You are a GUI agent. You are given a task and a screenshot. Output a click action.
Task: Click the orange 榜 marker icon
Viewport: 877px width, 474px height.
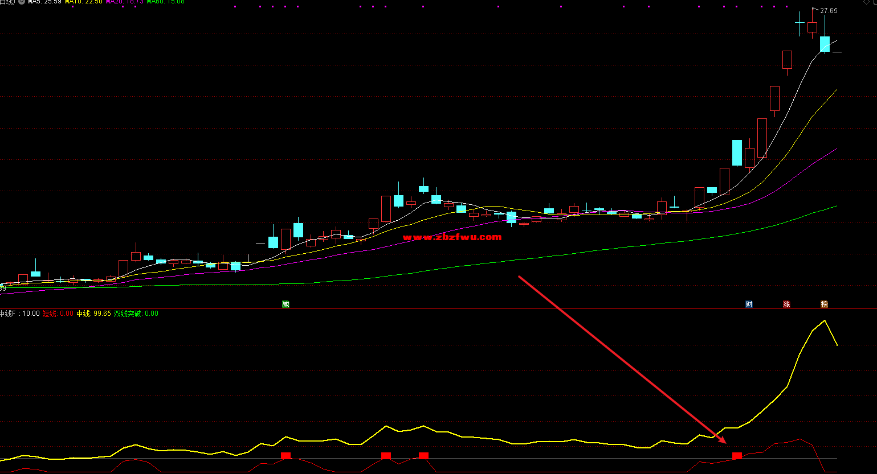824,304
